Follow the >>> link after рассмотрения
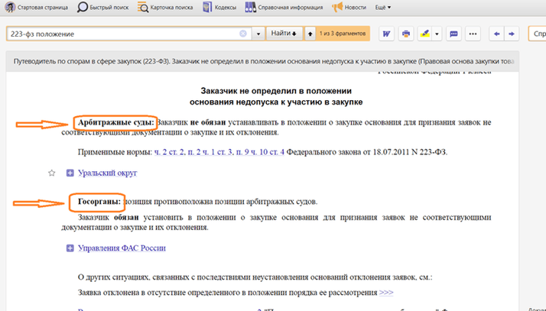 386,293
